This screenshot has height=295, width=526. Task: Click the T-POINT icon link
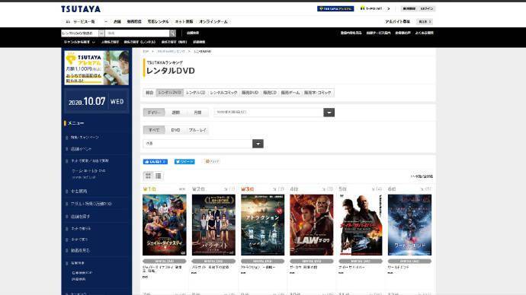[375, 8]
